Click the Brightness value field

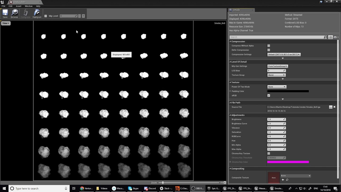pos(276,119)
